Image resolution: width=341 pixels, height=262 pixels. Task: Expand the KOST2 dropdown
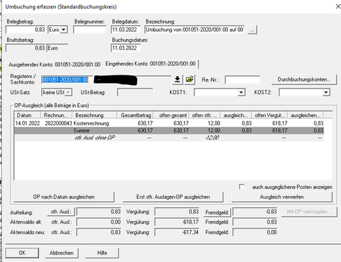(x=326, y=93)
